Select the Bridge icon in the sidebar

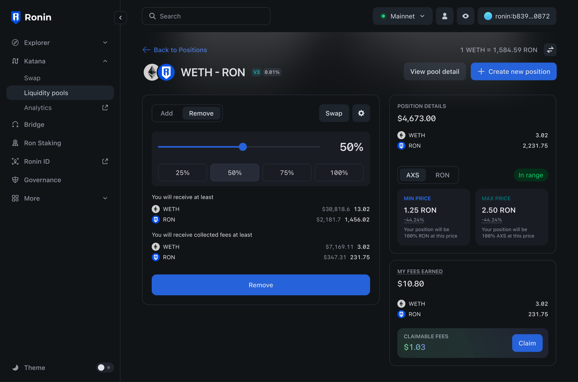(x=15, y=124)
